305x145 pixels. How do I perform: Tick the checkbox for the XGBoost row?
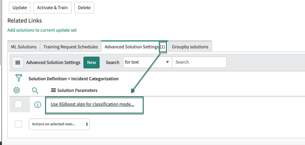pyautogui.click(x=18, y=104)
